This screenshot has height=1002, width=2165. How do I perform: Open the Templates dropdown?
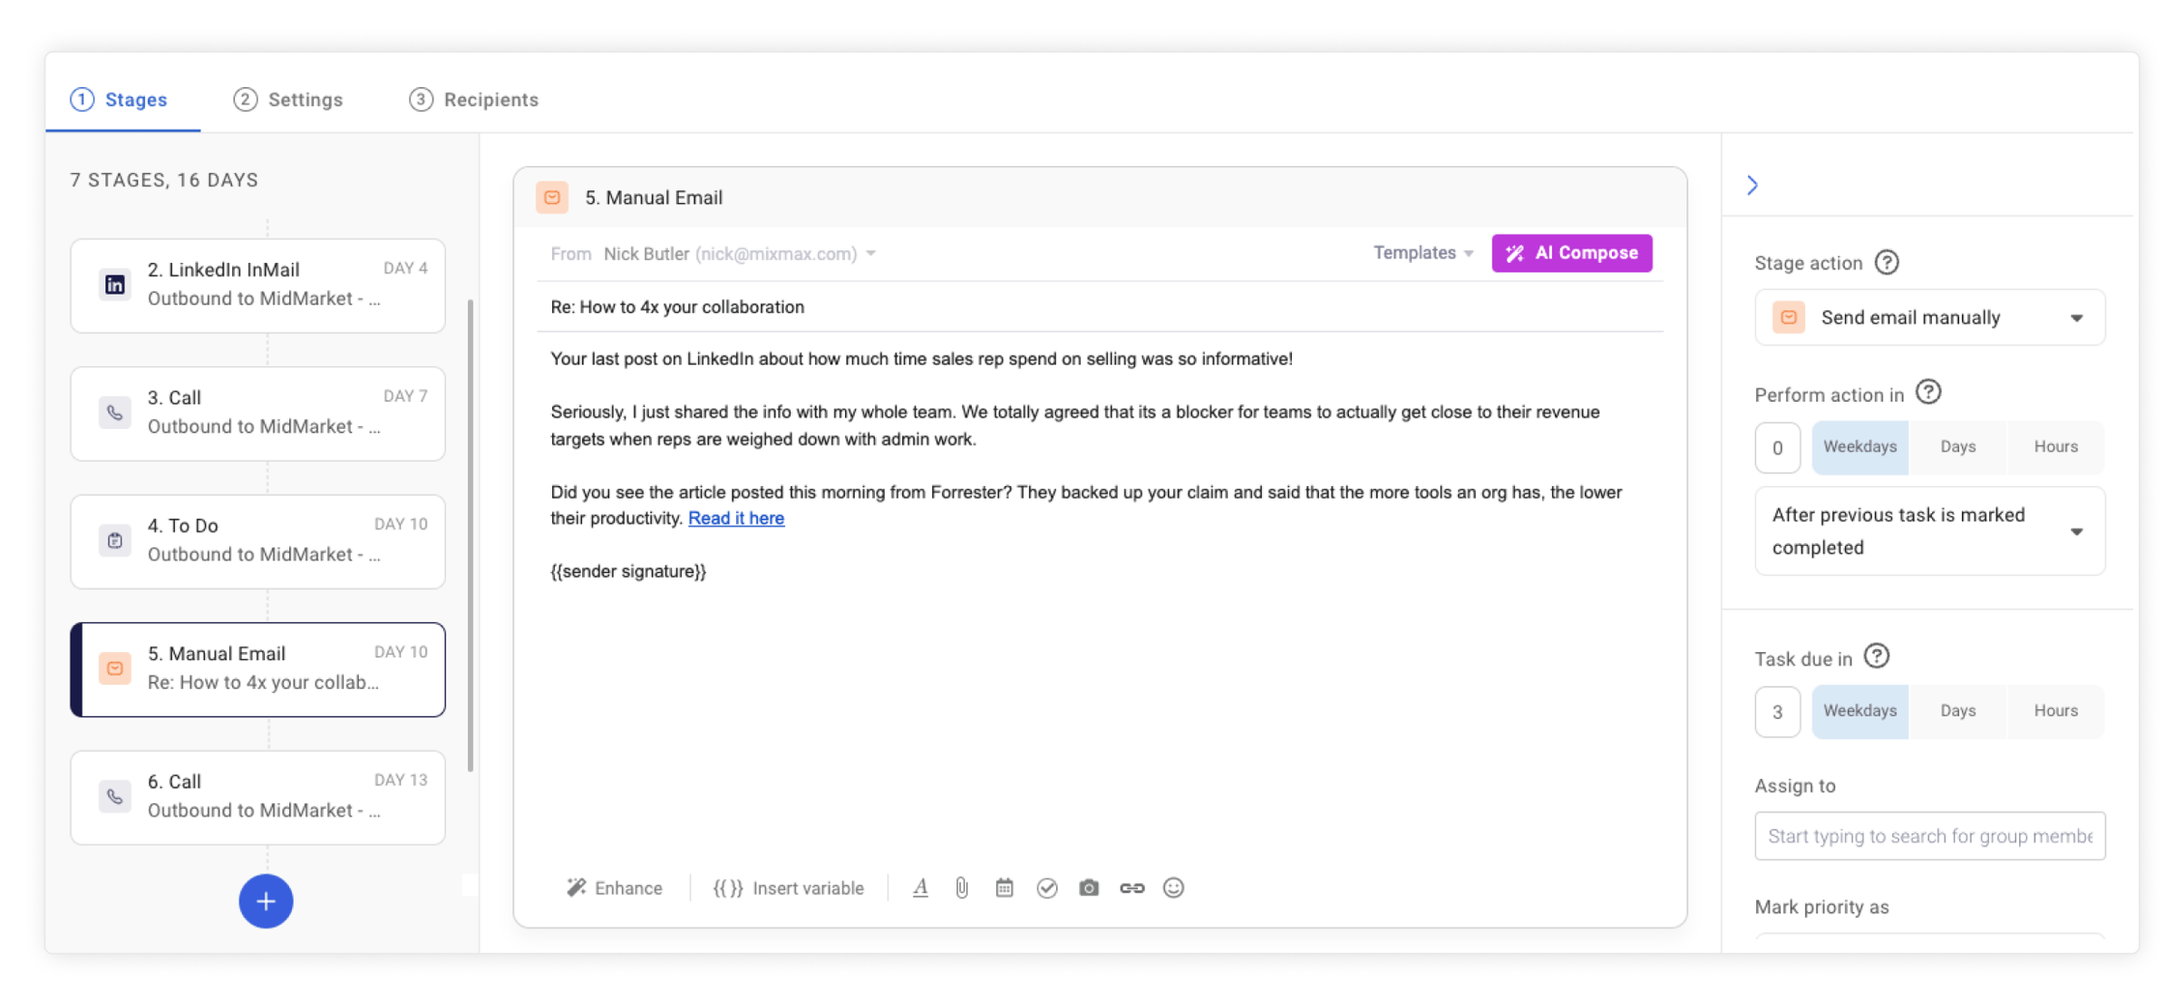click(x=1422, y=253)
